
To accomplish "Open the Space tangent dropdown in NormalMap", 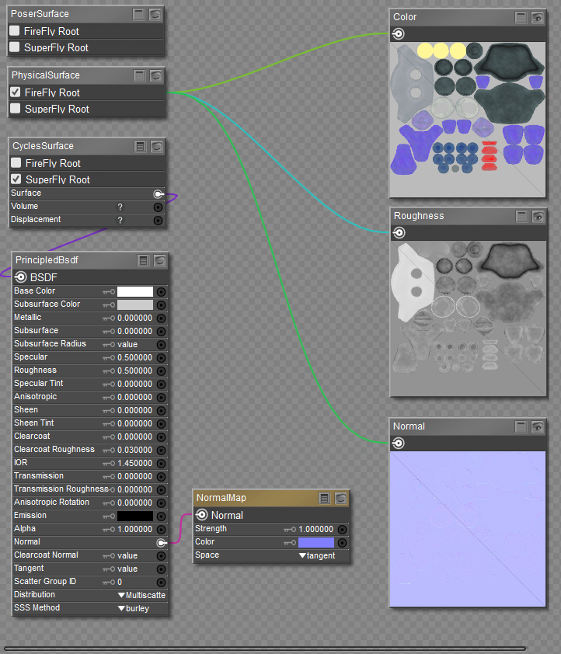I will point(317,555).
